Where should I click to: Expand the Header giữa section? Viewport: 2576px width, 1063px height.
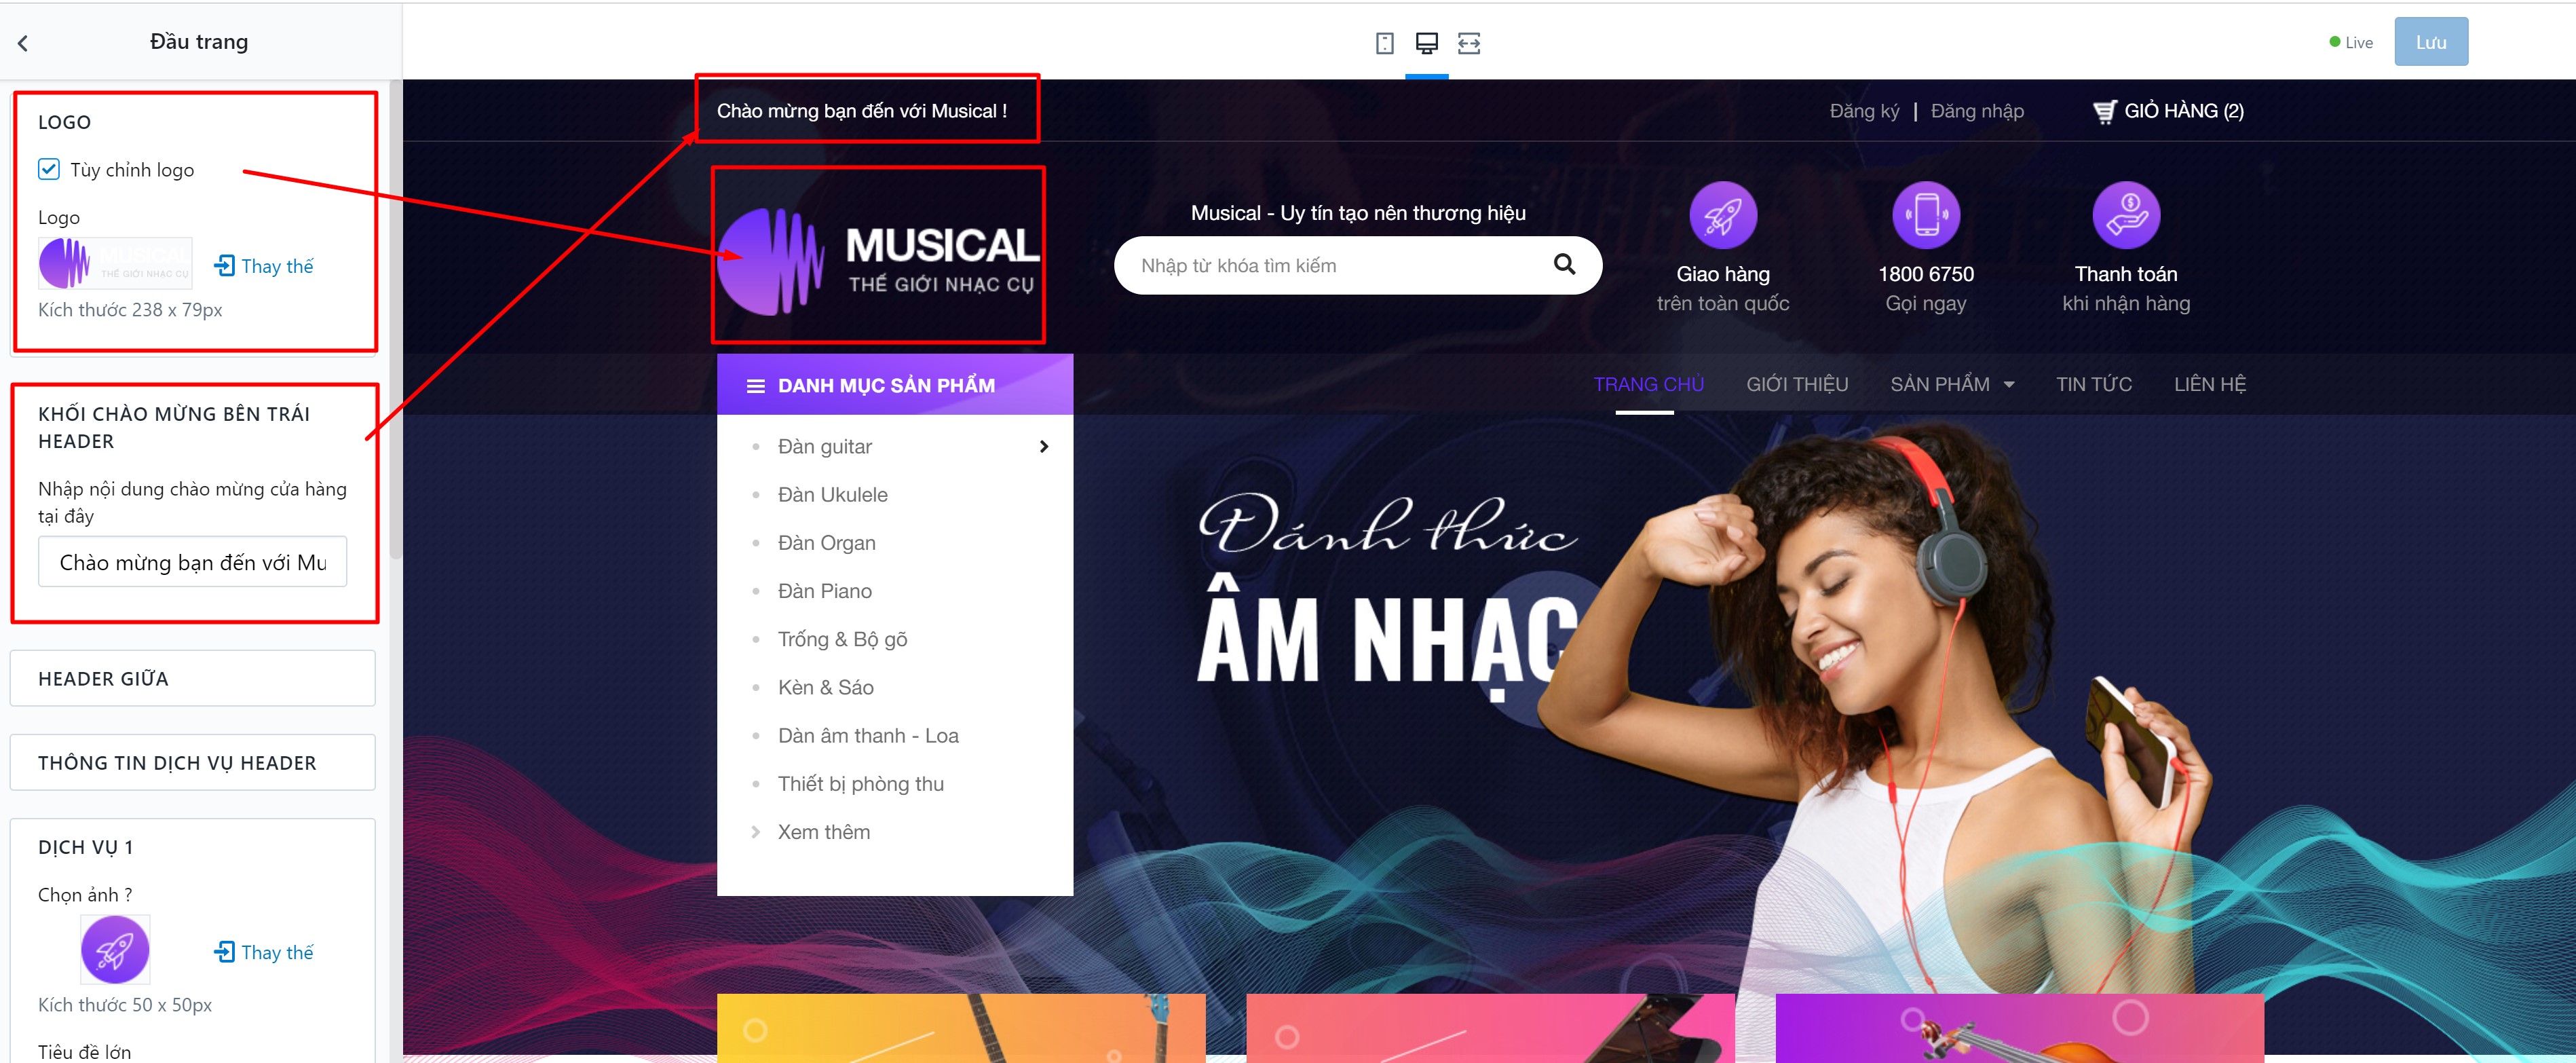click(x=193, y=679)
